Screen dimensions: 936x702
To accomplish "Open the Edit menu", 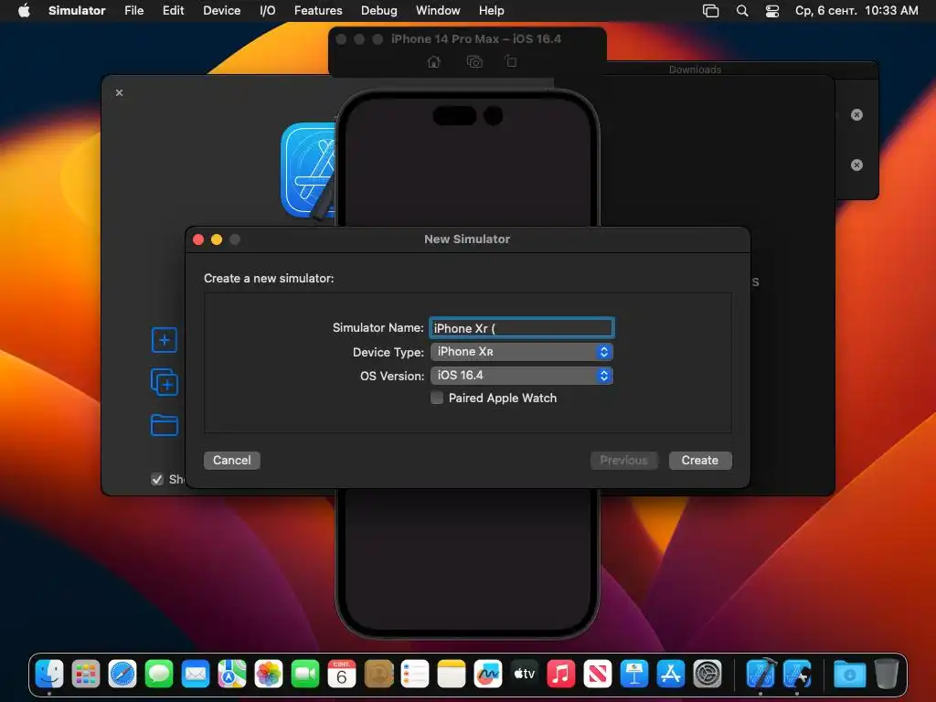I will pyautogui.click(x=173, y=11).
